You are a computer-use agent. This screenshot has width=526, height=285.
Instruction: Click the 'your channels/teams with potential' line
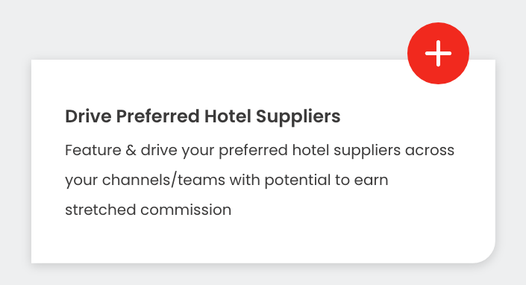tap(226, 180)
